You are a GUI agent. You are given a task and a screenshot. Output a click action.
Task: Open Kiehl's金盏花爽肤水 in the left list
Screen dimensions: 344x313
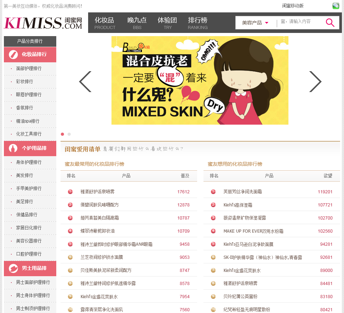pos(99,297)
